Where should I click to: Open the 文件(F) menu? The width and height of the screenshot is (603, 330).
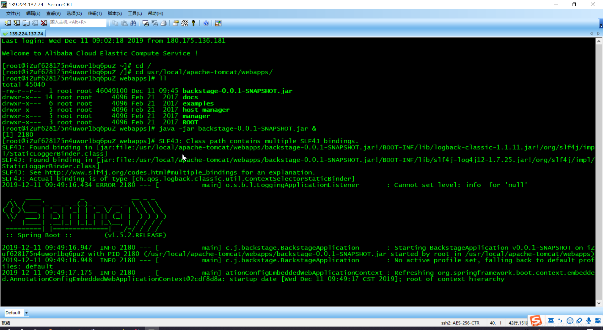(13, 13)
